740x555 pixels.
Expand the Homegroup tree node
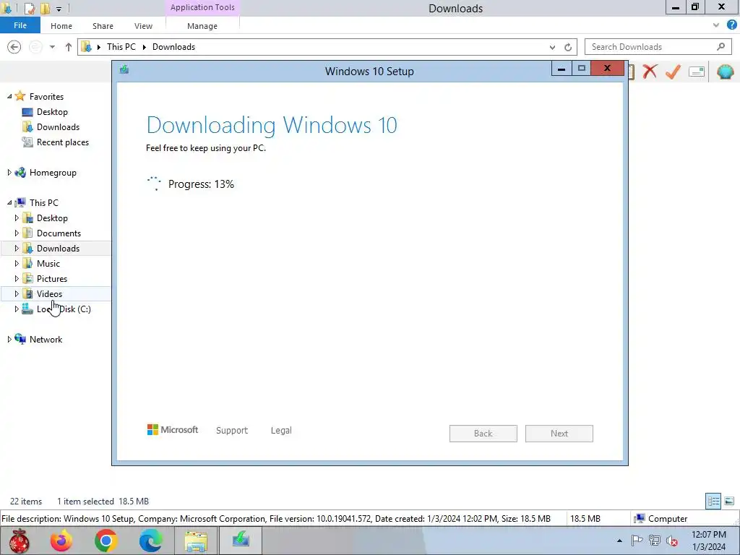pyautogui.click(x=9, y=172)
